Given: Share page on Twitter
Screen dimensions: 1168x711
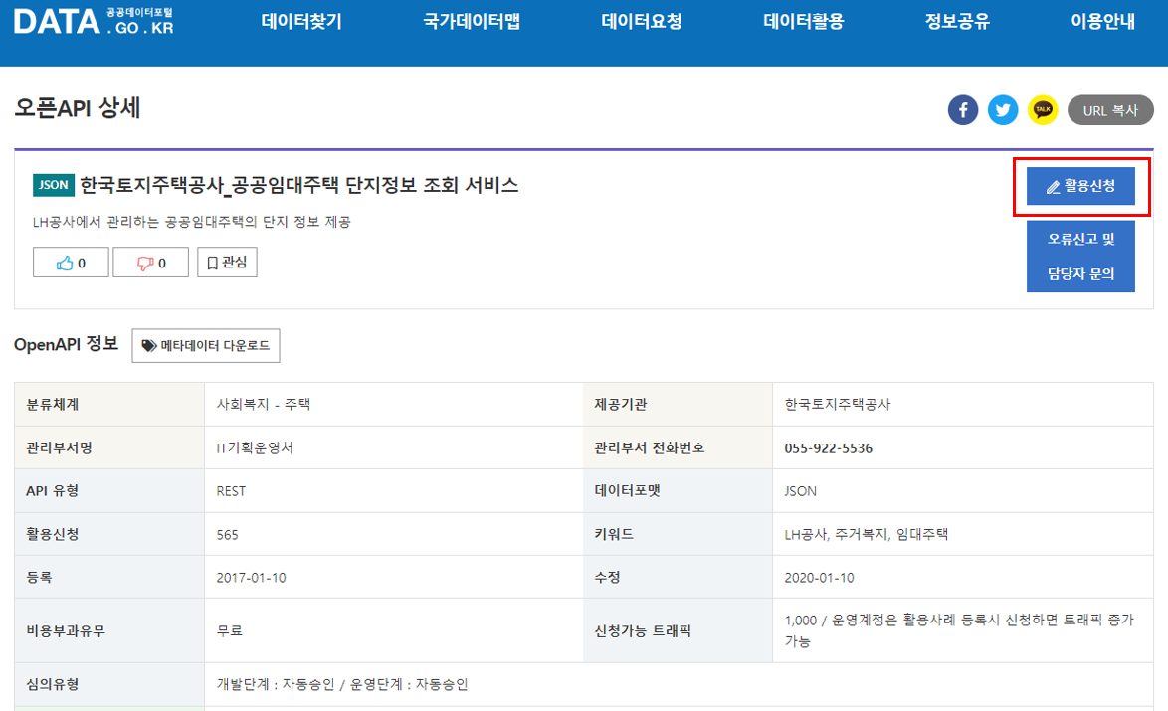Looking at the screenshot, I should pos(1003,111).
